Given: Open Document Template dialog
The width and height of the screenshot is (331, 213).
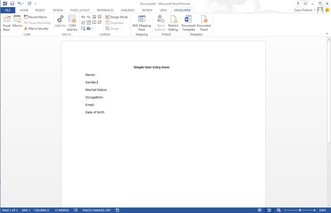Looking at the screenshot, I should click(188, 23).
